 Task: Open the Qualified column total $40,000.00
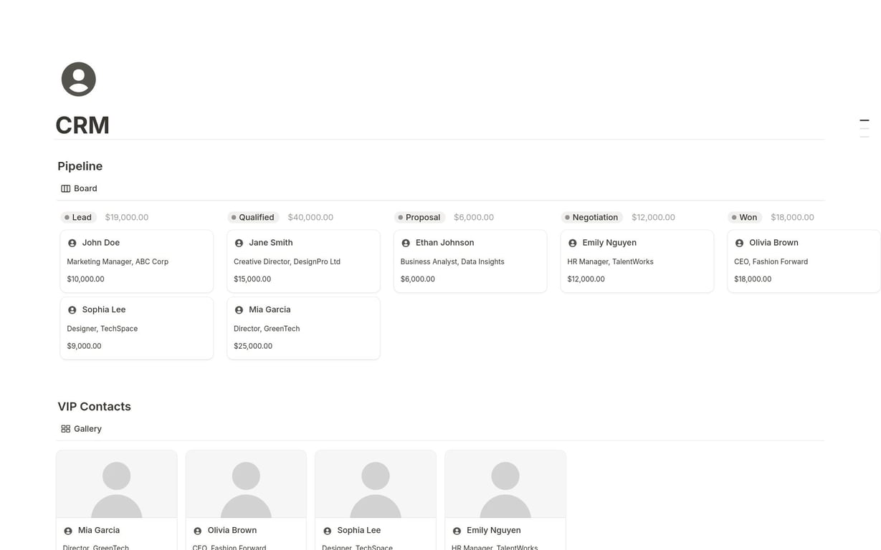pos(310,217)
